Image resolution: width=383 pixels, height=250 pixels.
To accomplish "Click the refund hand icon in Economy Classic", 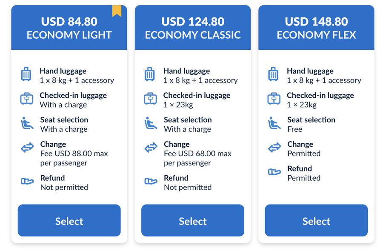I will [x=151, y=181].
